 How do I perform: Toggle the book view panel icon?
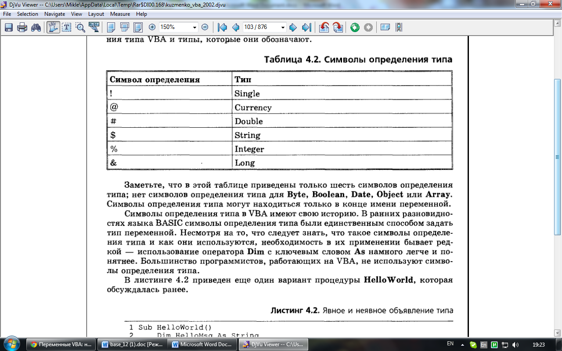(385, 27)
